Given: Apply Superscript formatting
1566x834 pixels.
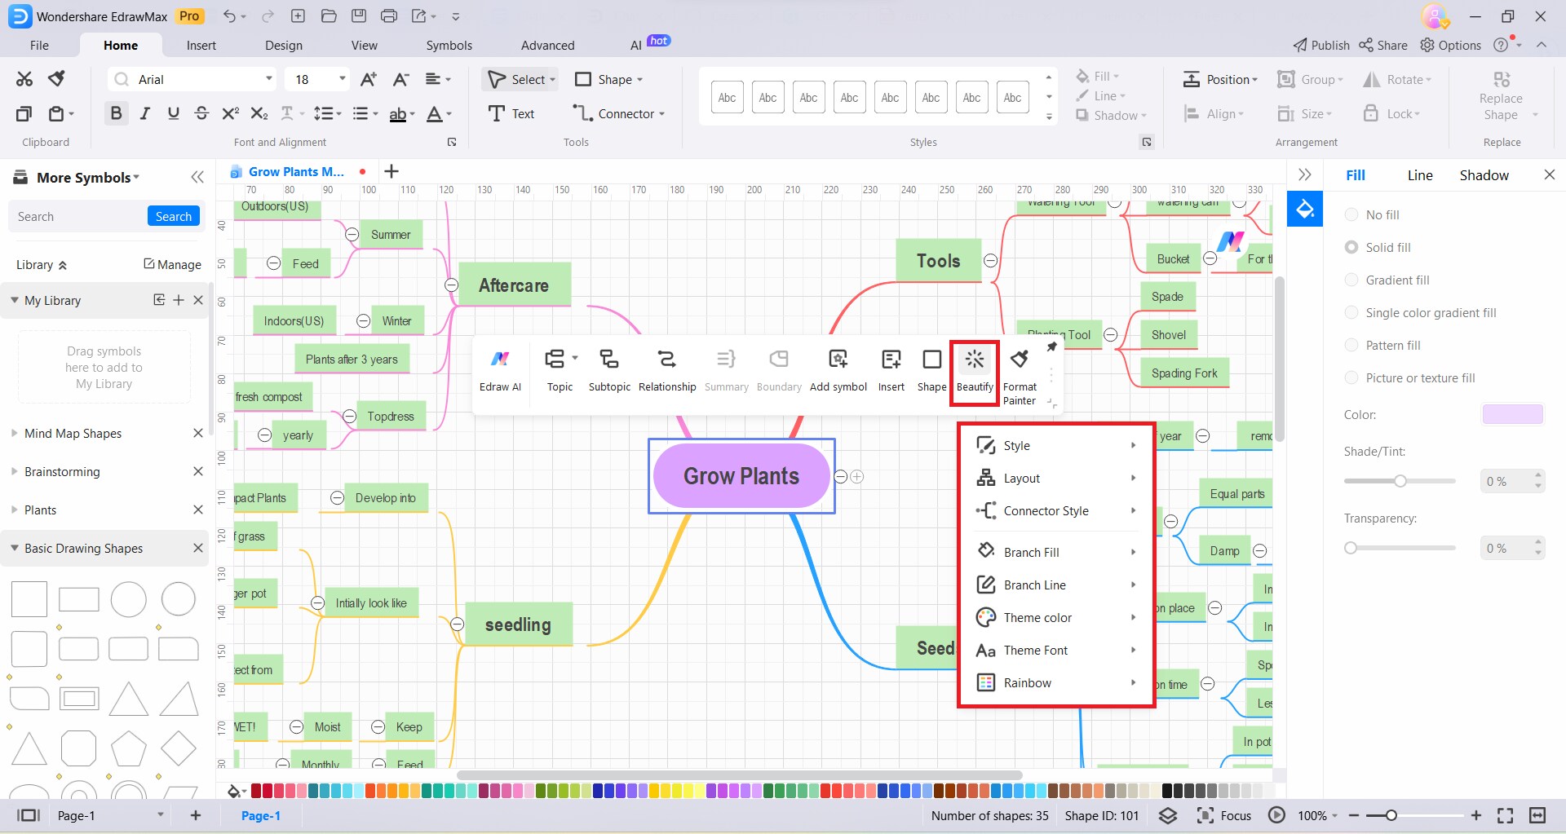Looking at the screenshot, I should tap(230, 113).
